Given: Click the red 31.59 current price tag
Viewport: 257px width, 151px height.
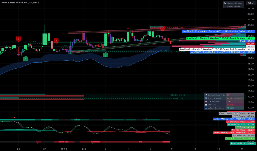Looking at the screenshot, I should point(250,44).
